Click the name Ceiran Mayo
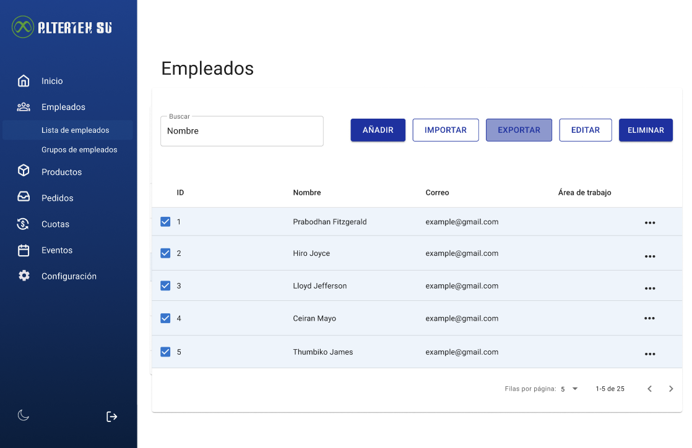The width and height of the screenshot is (692, 448). coord(314,318)
